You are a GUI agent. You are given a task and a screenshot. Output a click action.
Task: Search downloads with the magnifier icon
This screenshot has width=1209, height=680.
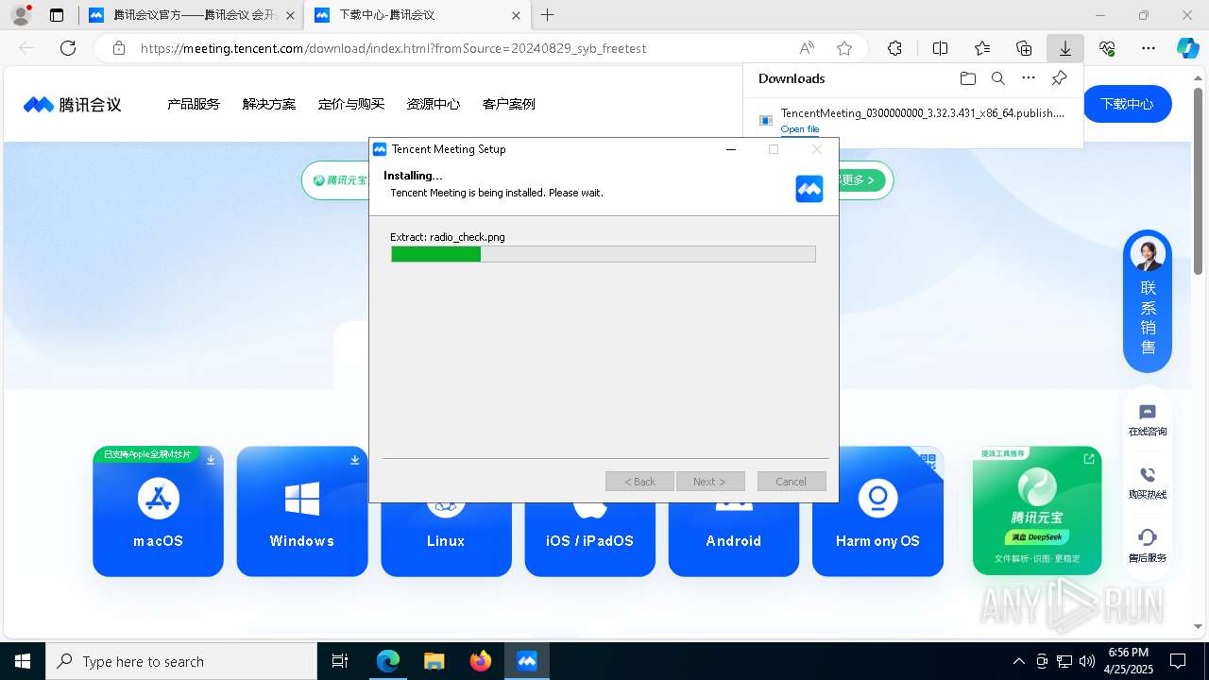point(997,78)
